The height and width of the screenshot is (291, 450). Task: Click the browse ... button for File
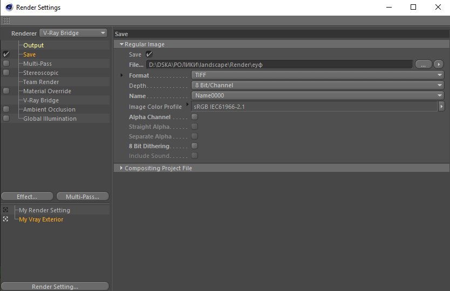(x=424, y=65)
